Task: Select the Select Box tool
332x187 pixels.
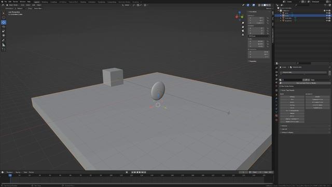Action: point(4,13)
